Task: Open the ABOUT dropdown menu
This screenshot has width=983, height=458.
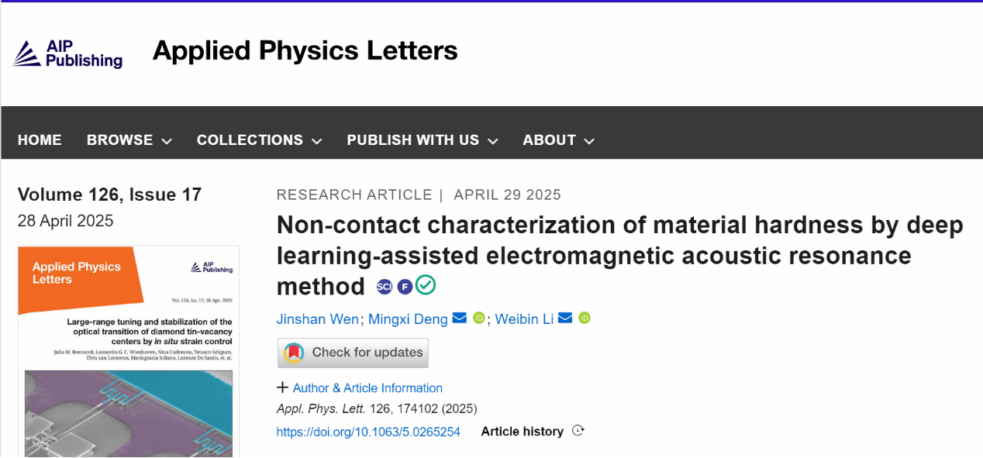Action: (x=558, y=140)
